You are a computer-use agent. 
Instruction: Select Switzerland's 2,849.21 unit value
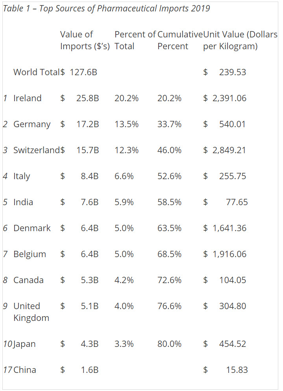pos(229,150)
